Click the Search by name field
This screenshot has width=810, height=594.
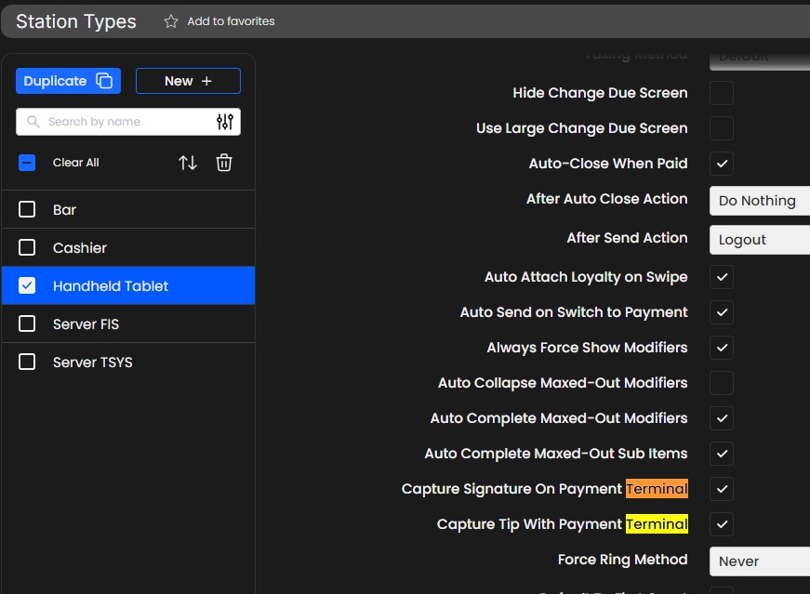121,122
